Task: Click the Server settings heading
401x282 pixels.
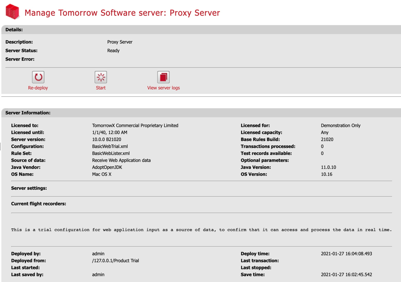Action: point(29,188)
